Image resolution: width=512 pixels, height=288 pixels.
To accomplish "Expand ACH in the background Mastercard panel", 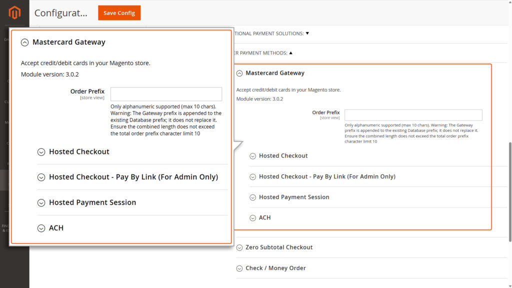I will 252,217.
